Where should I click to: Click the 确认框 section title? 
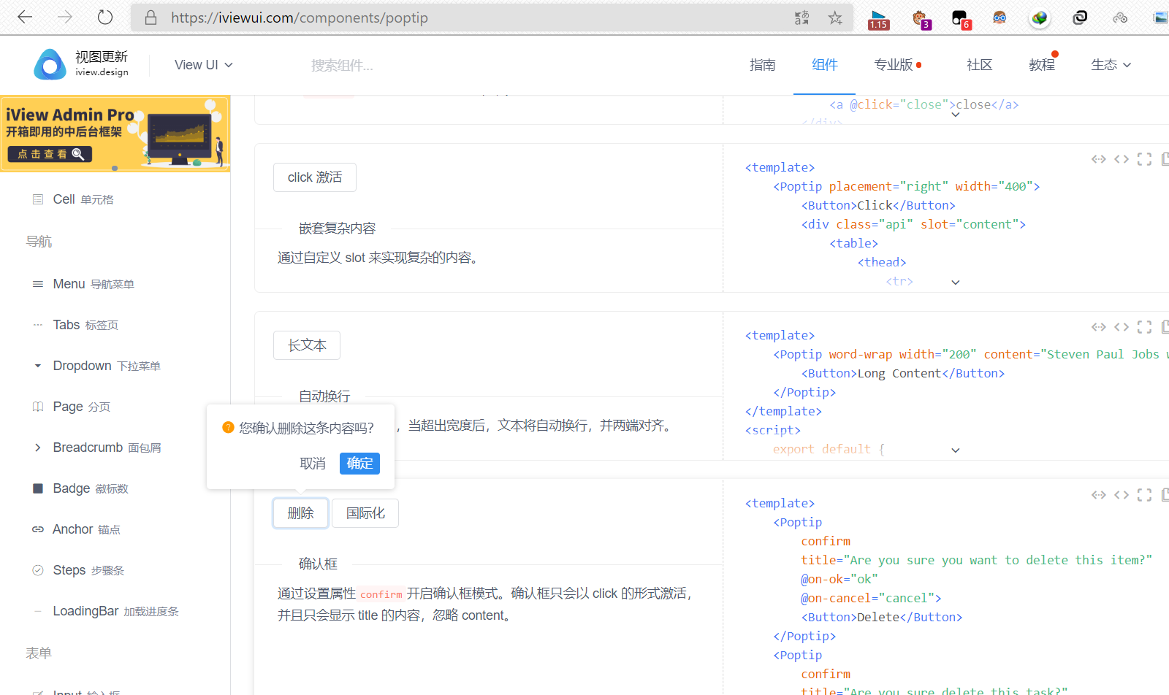pyautogui.click(x=318, y=564)
